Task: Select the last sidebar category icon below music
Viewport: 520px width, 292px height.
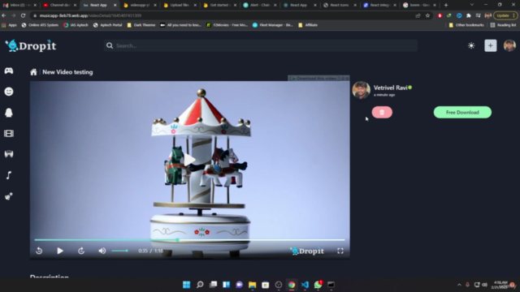Action: [9, 196]
